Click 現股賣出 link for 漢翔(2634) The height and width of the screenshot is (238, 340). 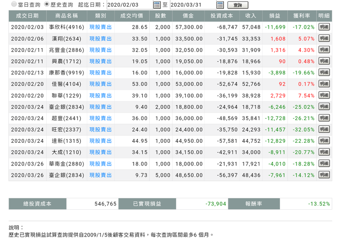click(x=101, y=39)
